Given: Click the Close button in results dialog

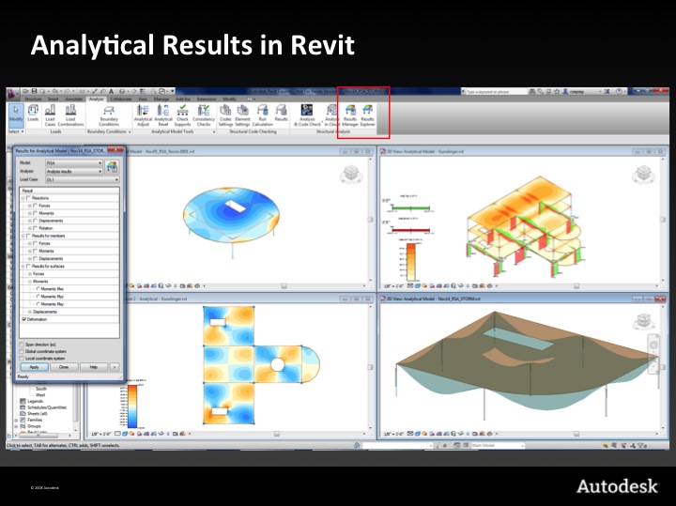Looking at the screenshot, I should pyautogui.click(x=64, y=367).
